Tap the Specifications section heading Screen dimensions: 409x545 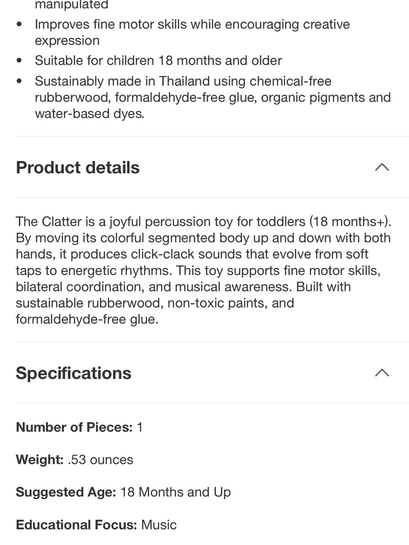tap(74, 373)
